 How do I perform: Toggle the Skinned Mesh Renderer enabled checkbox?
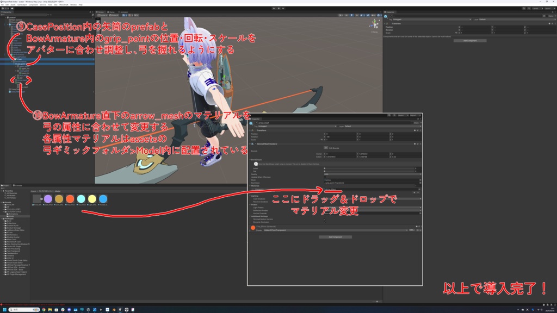(255, 143)
